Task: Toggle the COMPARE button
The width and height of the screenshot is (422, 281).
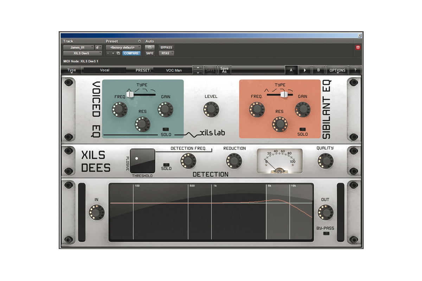Action: coord(131,53)
